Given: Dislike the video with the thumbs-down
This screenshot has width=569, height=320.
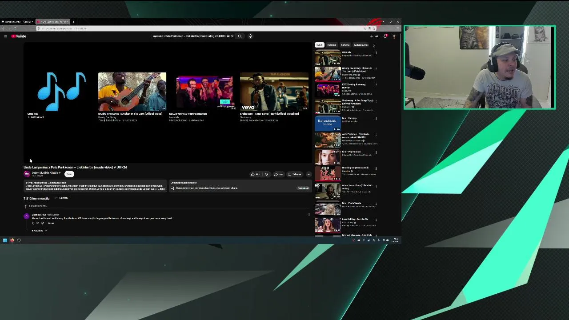Looking at the screenshot, I should pyautogui.click(x=266, y=174).
